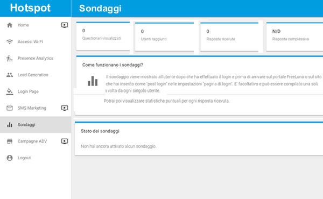The image size is (323, 199).
Task: Play the video tutorial beside Campagne ADV
Action: (65, 141)
